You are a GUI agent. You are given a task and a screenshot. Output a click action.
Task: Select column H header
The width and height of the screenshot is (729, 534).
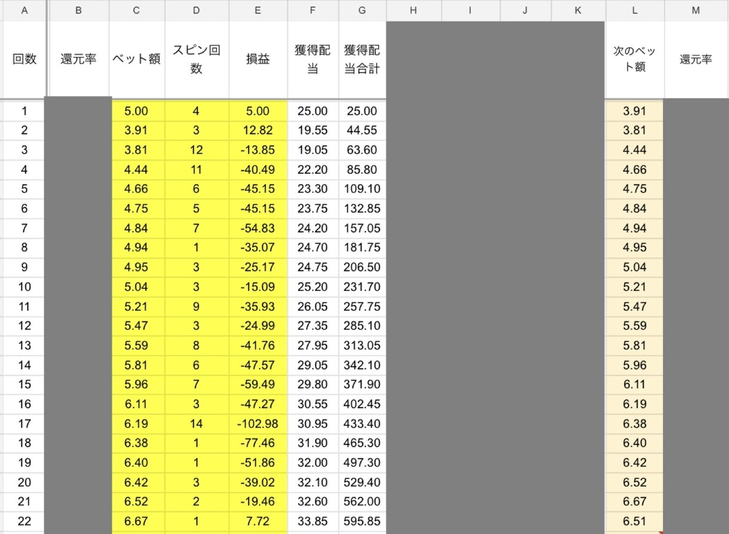click(413, 10)
